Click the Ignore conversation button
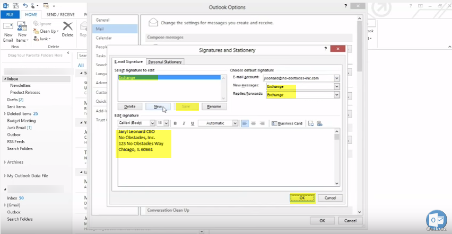Viewport: 452px width, 234px height. (x=42, y=24)
